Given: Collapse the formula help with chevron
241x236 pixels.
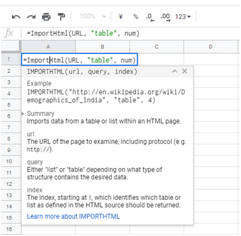Looking at the screenshot, I should [x=174, y=71].
